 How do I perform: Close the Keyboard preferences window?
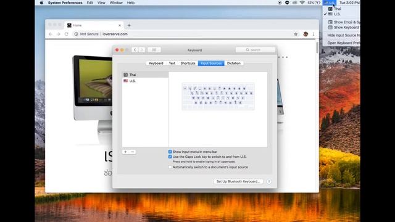pyautogui.click(x=117, y=50)
